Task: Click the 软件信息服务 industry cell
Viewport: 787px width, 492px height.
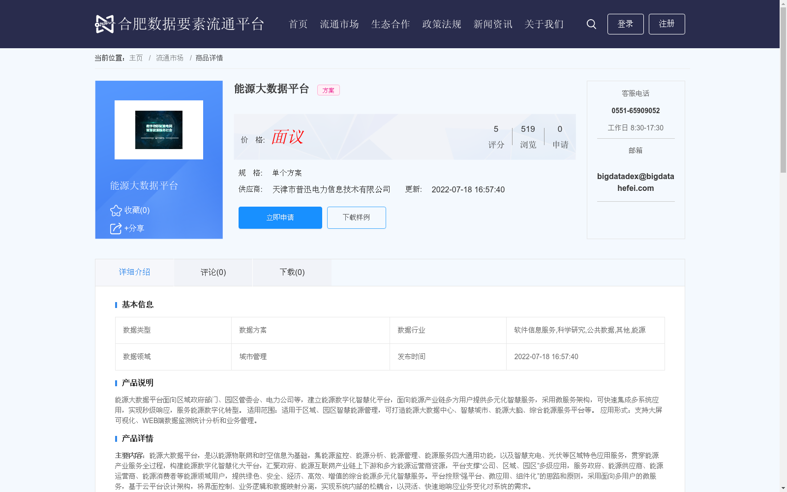Action: (585, 330)
